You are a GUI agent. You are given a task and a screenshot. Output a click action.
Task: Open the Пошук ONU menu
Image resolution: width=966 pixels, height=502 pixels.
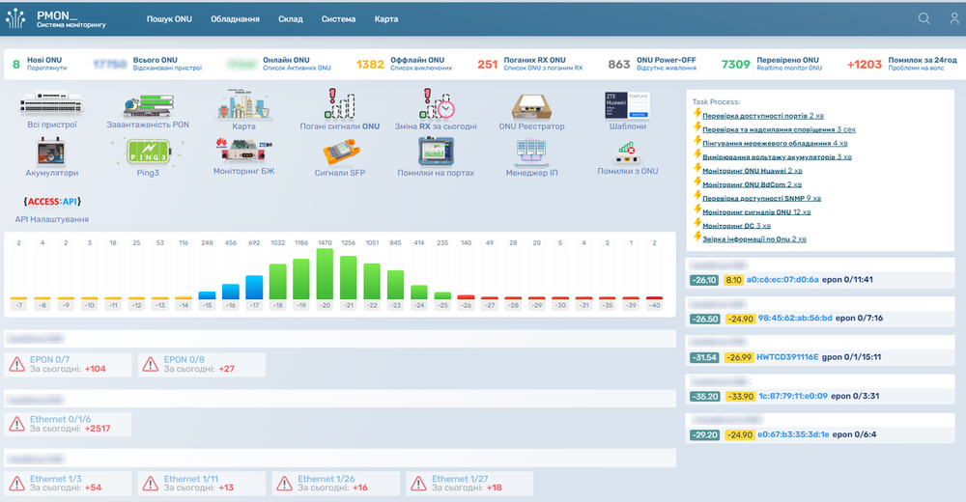coord(169,19)
